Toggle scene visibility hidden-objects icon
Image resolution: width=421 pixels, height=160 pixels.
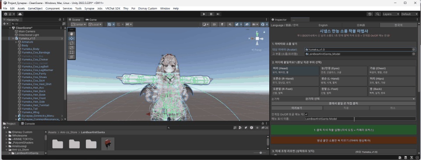[247, 24]
